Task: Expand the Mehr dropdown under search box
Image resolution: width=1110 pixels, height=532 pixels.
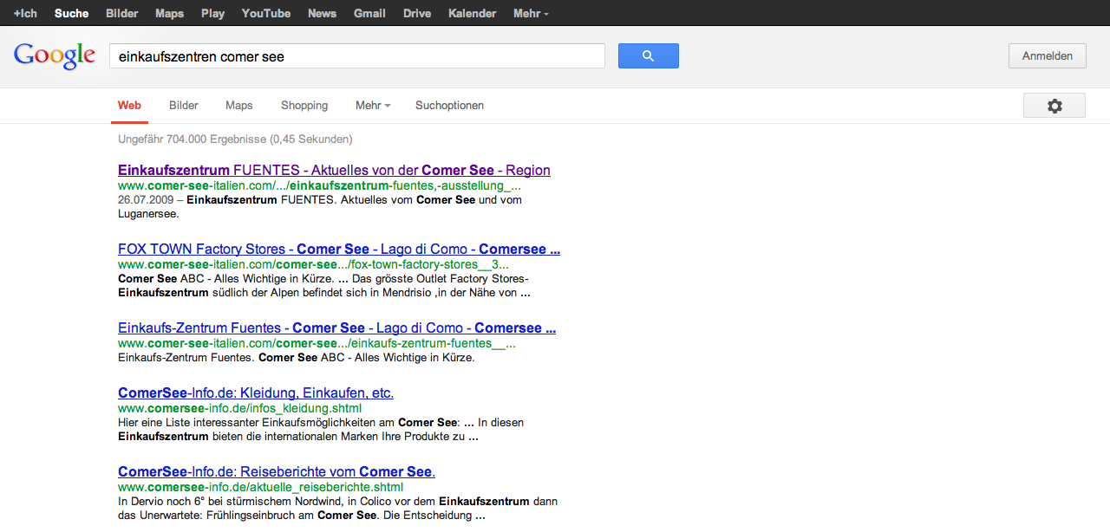Action: click(372, 106)
